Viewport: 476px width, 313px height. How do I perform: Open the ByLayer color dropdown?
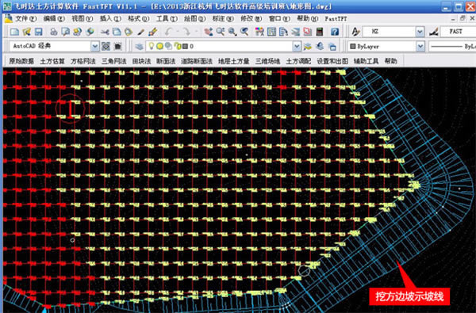click(x=420, y=47)
